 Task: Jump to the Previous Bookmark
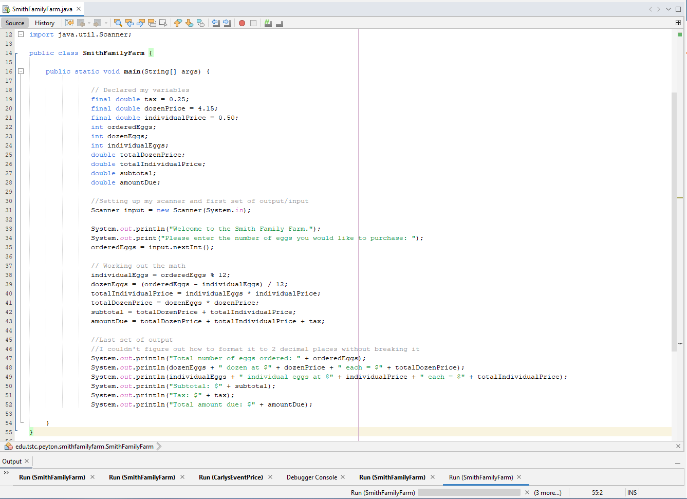coord(178,23)
